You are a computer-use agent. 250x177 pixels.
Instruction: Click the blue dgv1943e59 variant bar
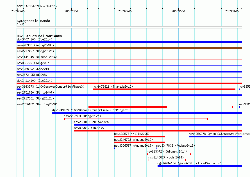(147, 113)
